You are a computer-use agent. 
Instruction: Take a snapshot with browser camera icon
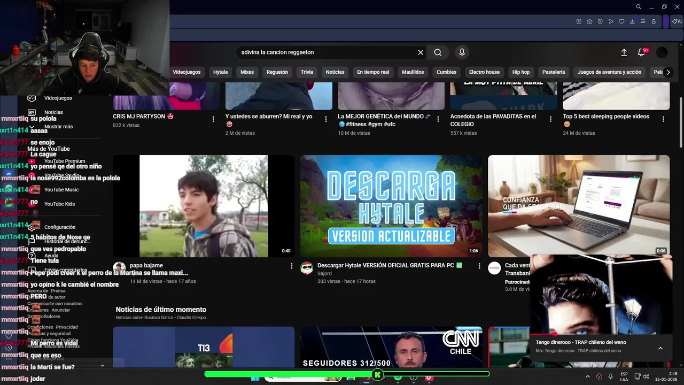[589, 21]
